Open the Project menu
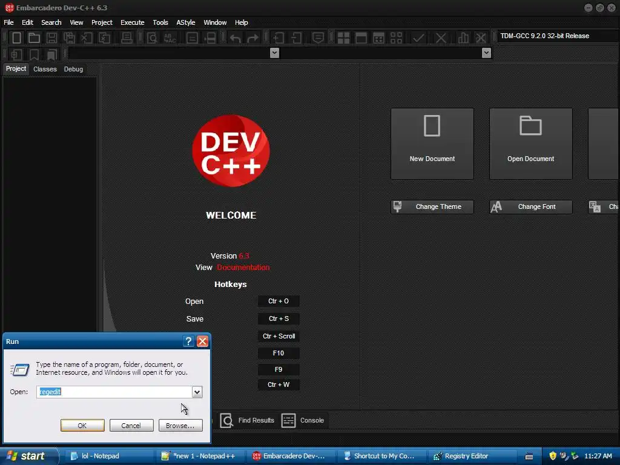 pos(102,22)
